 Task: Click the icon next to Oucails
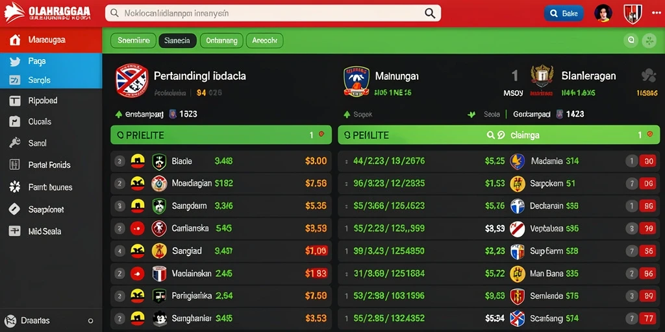[x=15, y=122]
